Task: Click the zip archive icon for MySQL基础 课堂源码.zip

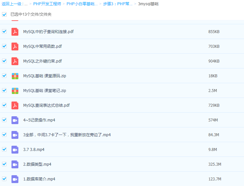Action: pyautogui.click(x=15, y=76)
